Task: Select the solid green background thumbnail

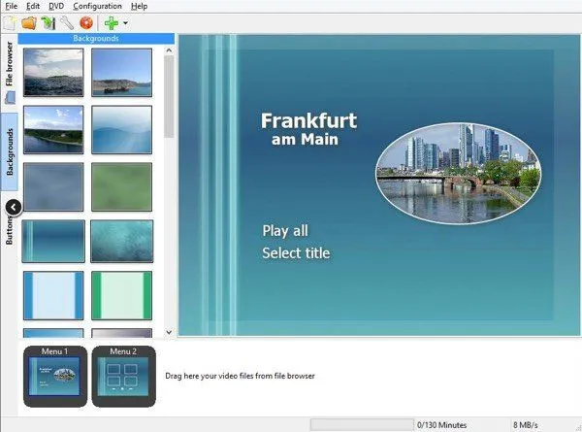Action: [x=121, y=186]
